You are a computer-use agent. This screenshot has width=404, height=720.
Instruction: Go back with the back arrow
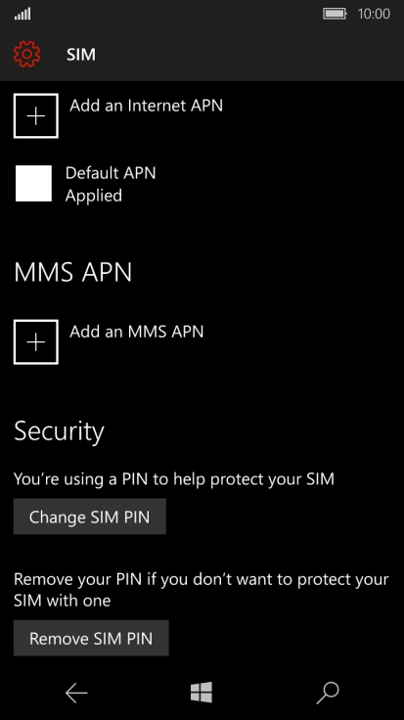coord(76,693)
